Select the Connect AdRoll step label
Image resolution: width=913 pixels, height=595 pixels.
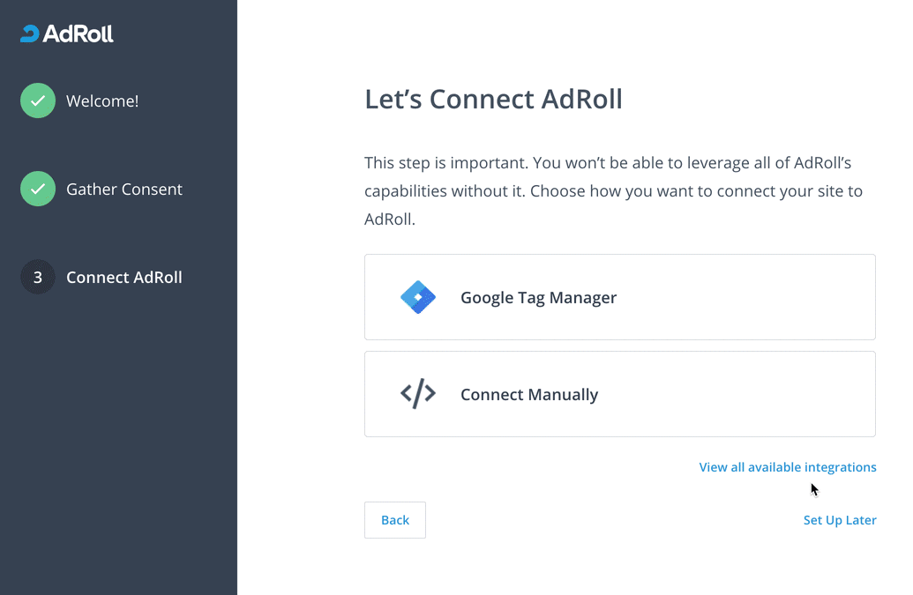pos(124,278)
